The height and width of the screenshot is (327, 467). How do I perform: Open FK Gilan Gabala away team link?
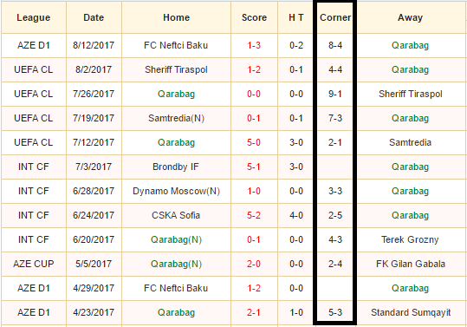(411, 264)
